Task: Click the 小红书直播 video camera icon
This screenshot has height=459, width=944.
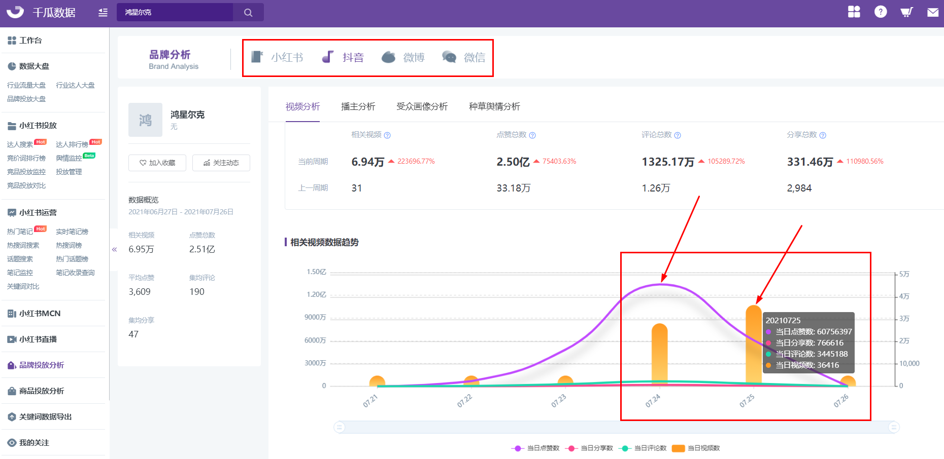Action: coord(12,339)
